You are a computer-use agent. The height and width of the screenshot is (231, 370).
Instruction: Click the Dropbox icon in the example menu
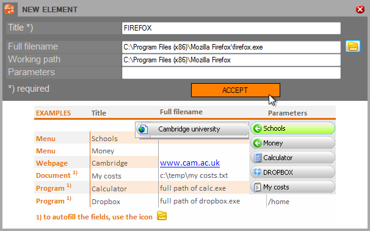258,172
